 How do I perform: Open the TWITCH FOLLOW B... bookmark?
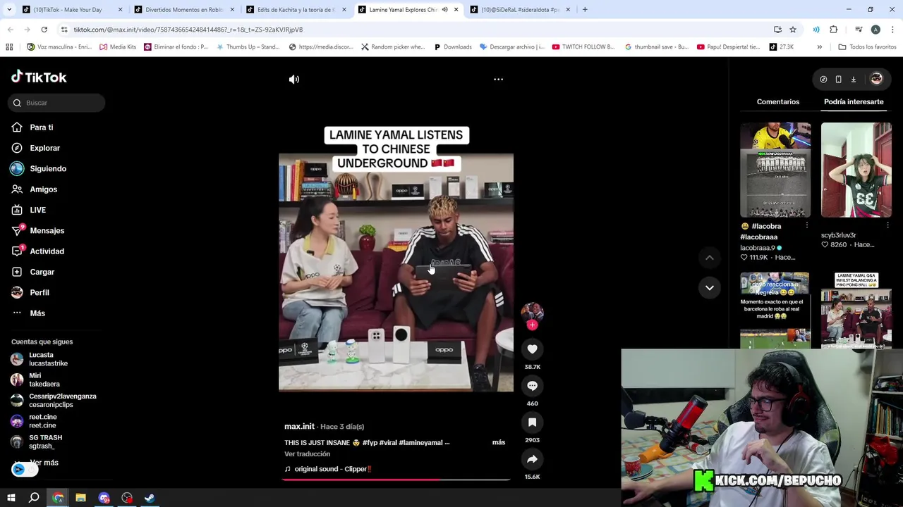583,47
